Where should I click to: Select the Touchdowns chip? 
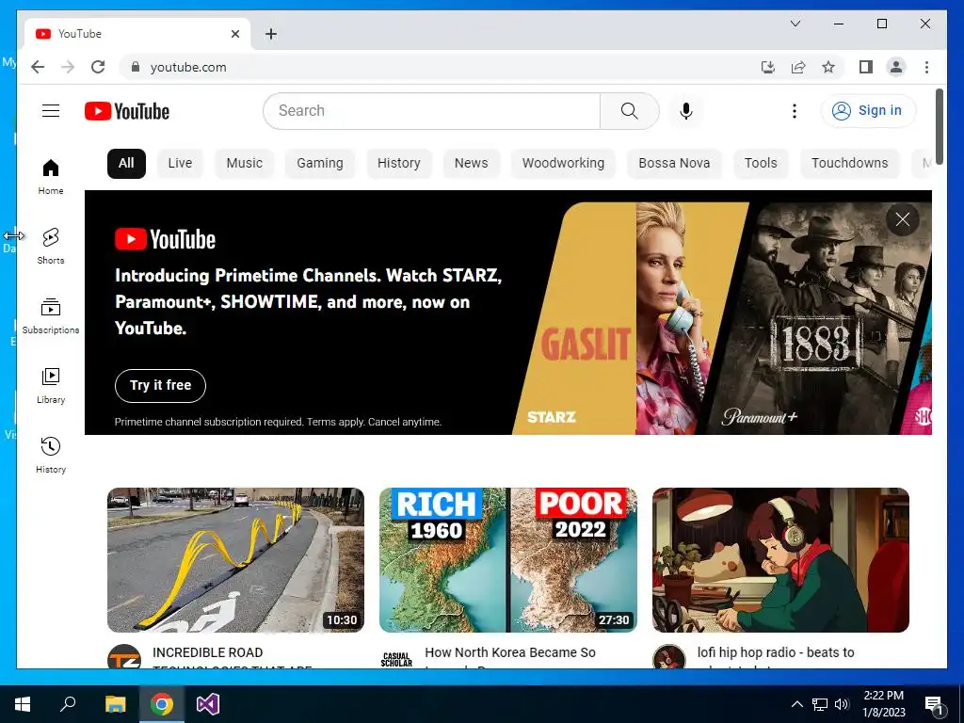coord(850,164)
